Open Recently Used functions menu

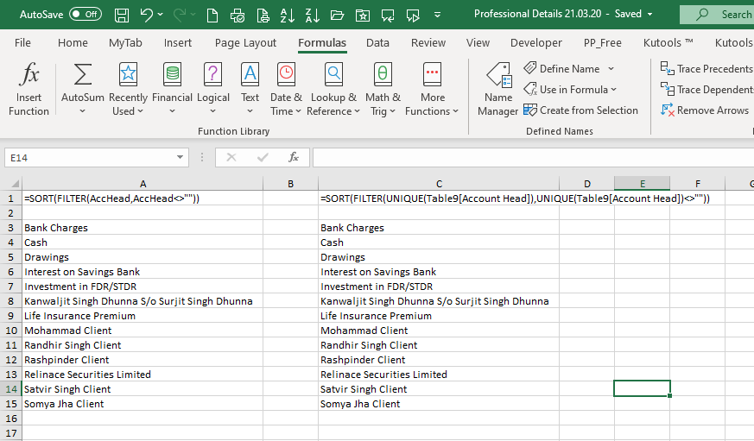tap(128, 89)
